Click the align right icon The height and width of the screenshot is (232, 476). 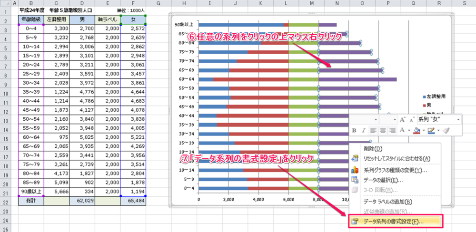[393, 130]
